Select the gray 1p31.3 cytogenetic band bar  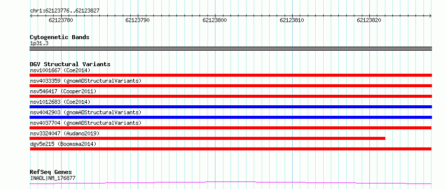(231, 49)
